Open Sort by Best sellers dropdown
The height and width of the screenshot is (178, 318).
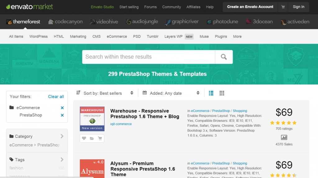105,93
